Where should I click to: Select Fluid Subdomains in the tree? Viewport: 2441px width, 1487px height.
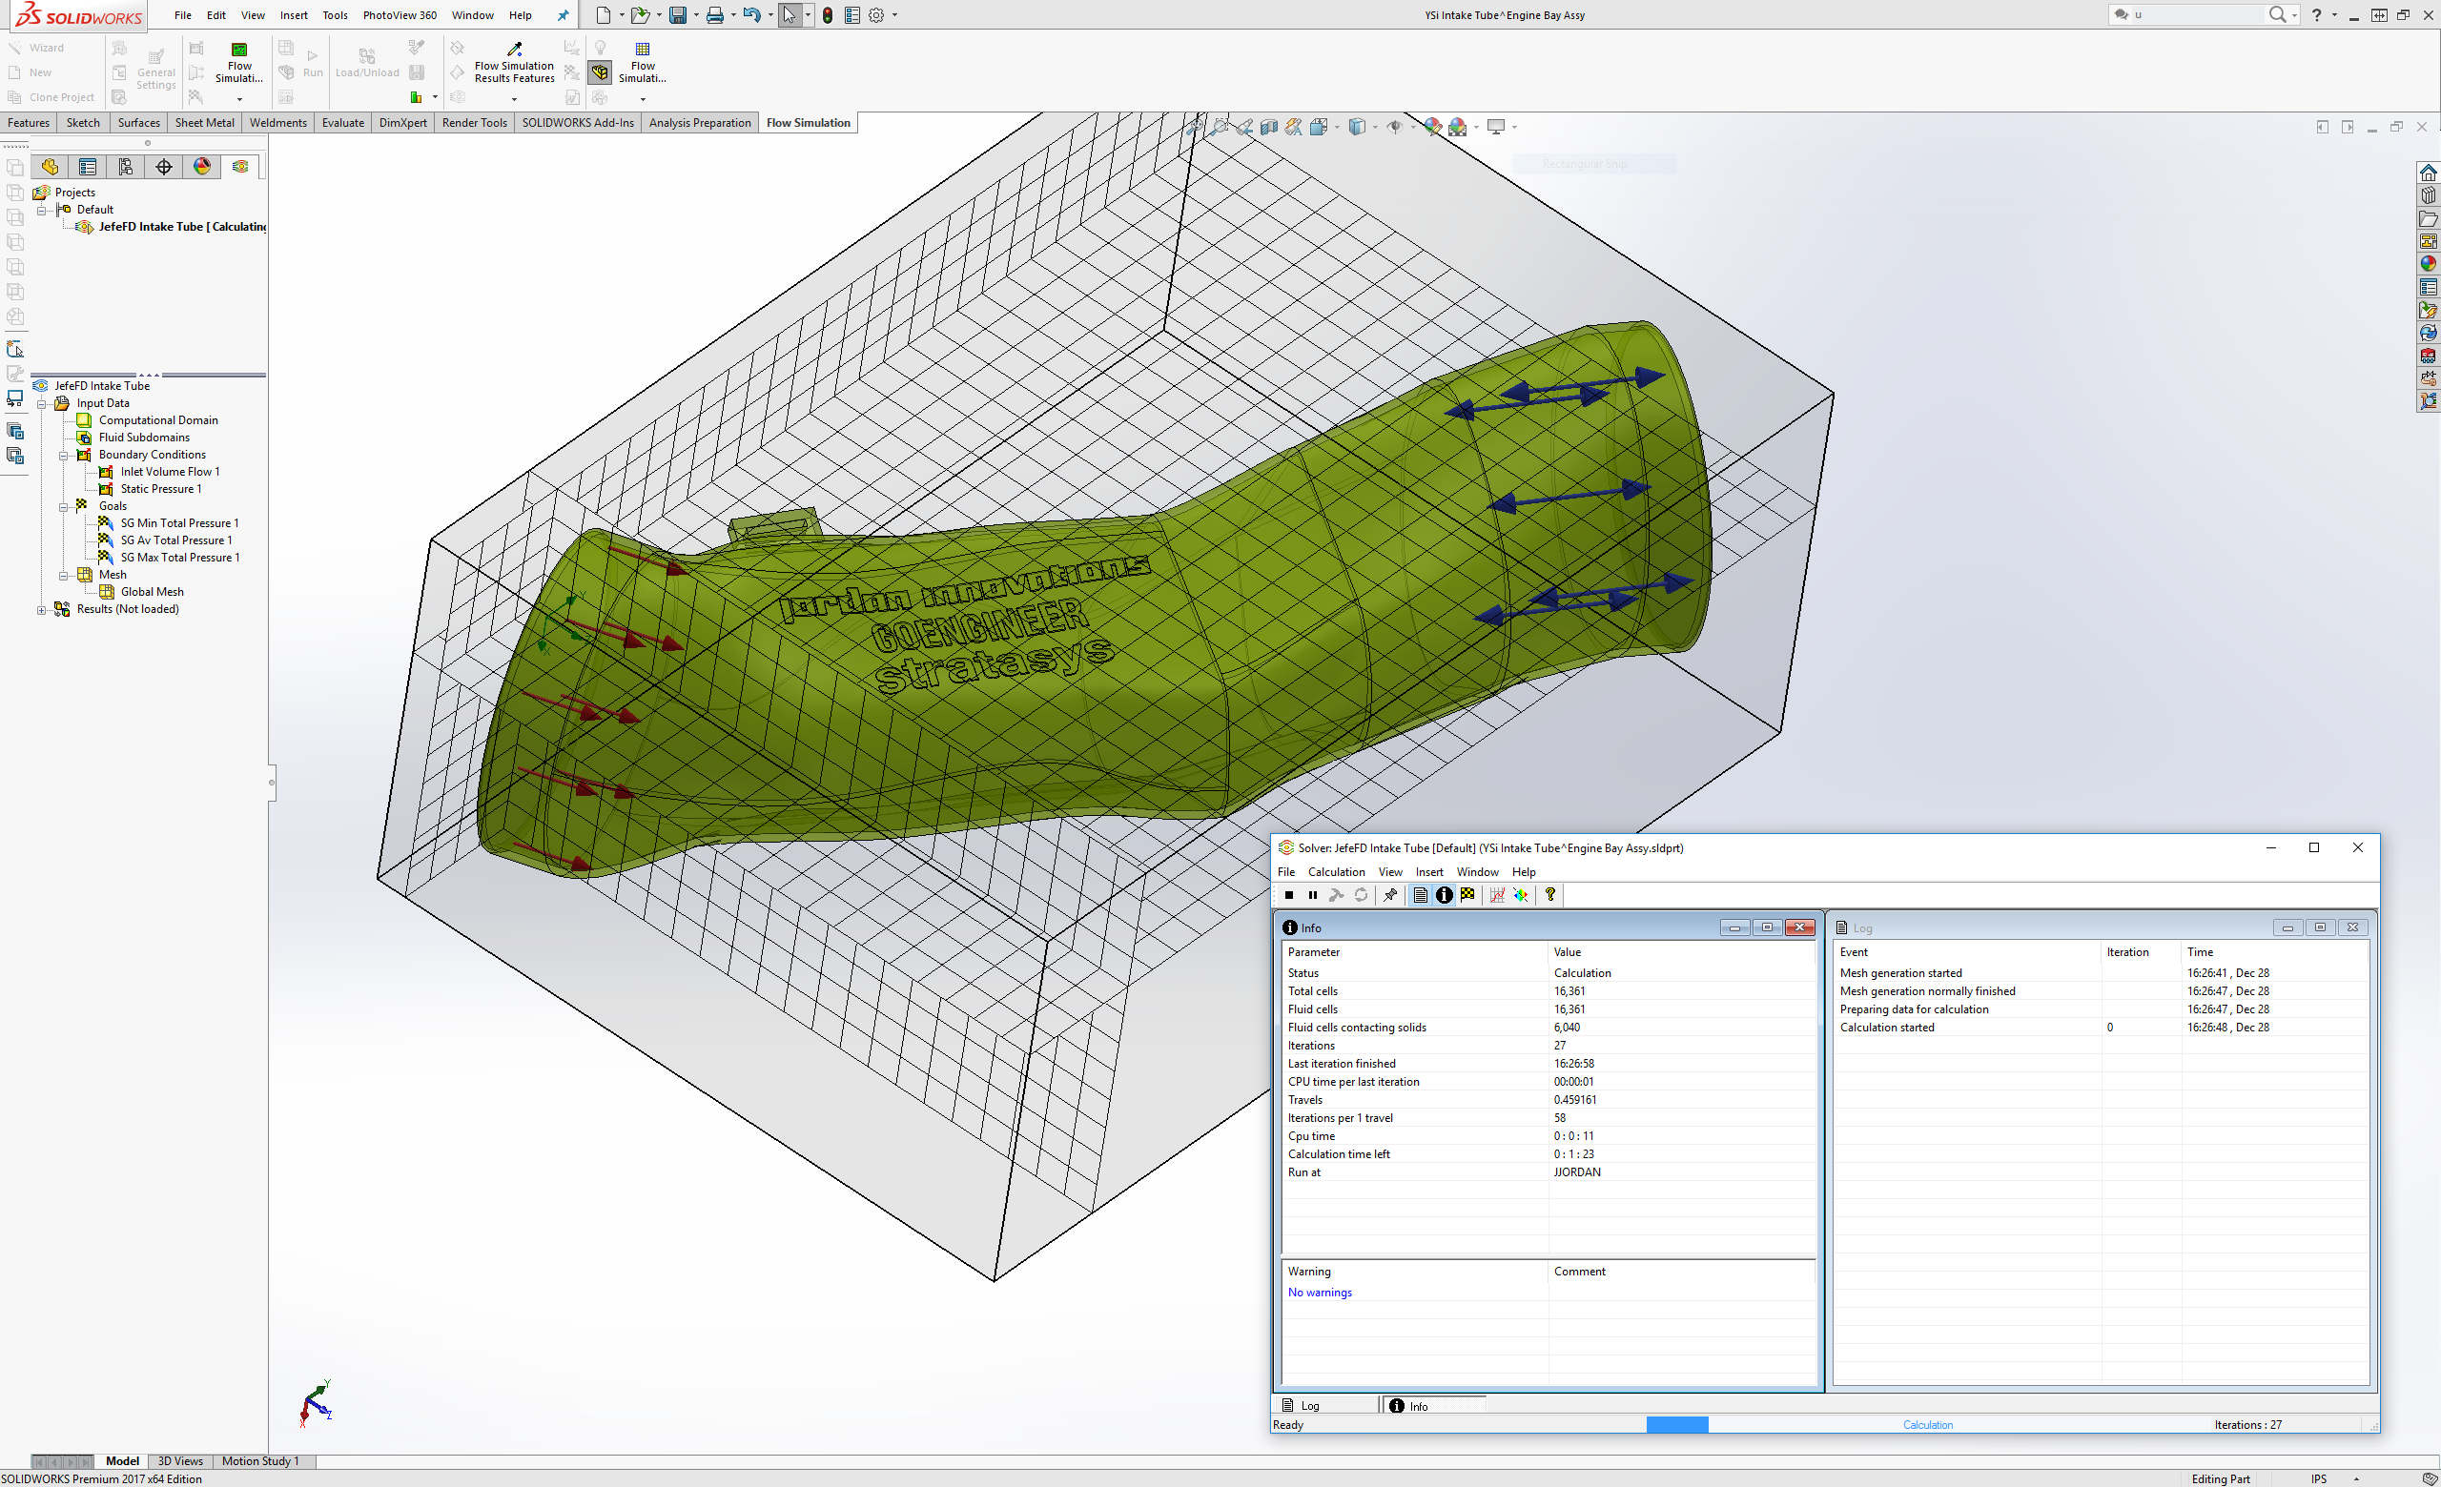point(144,438)
